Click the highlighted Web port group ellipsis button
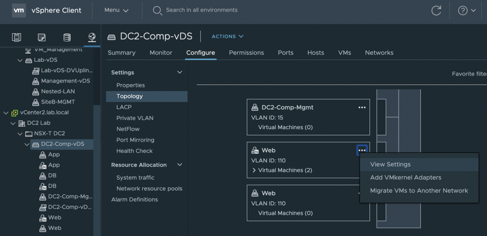Screen dimensions: 487x236 [x=362, y=150]
